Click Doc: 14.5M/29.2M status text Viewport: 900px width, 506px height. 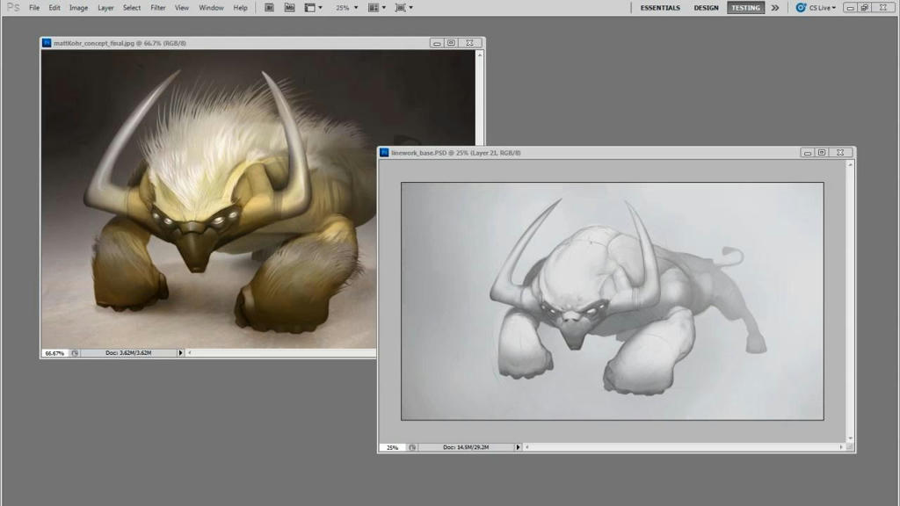click(466, 447)
